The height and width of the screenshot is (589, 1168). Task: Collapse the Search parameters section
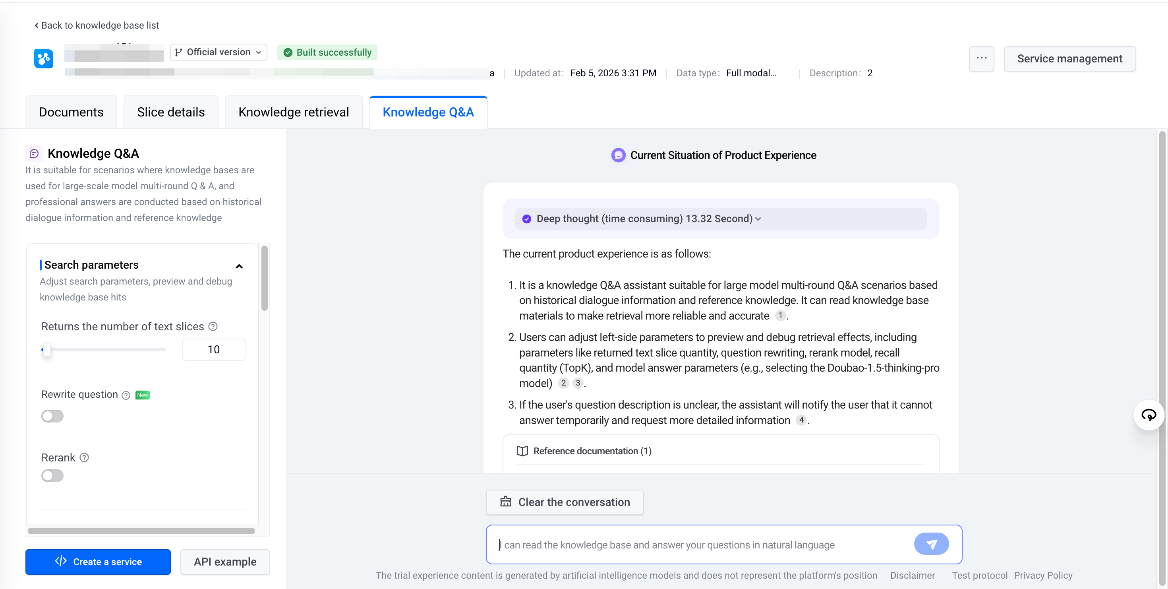(239, 266)
